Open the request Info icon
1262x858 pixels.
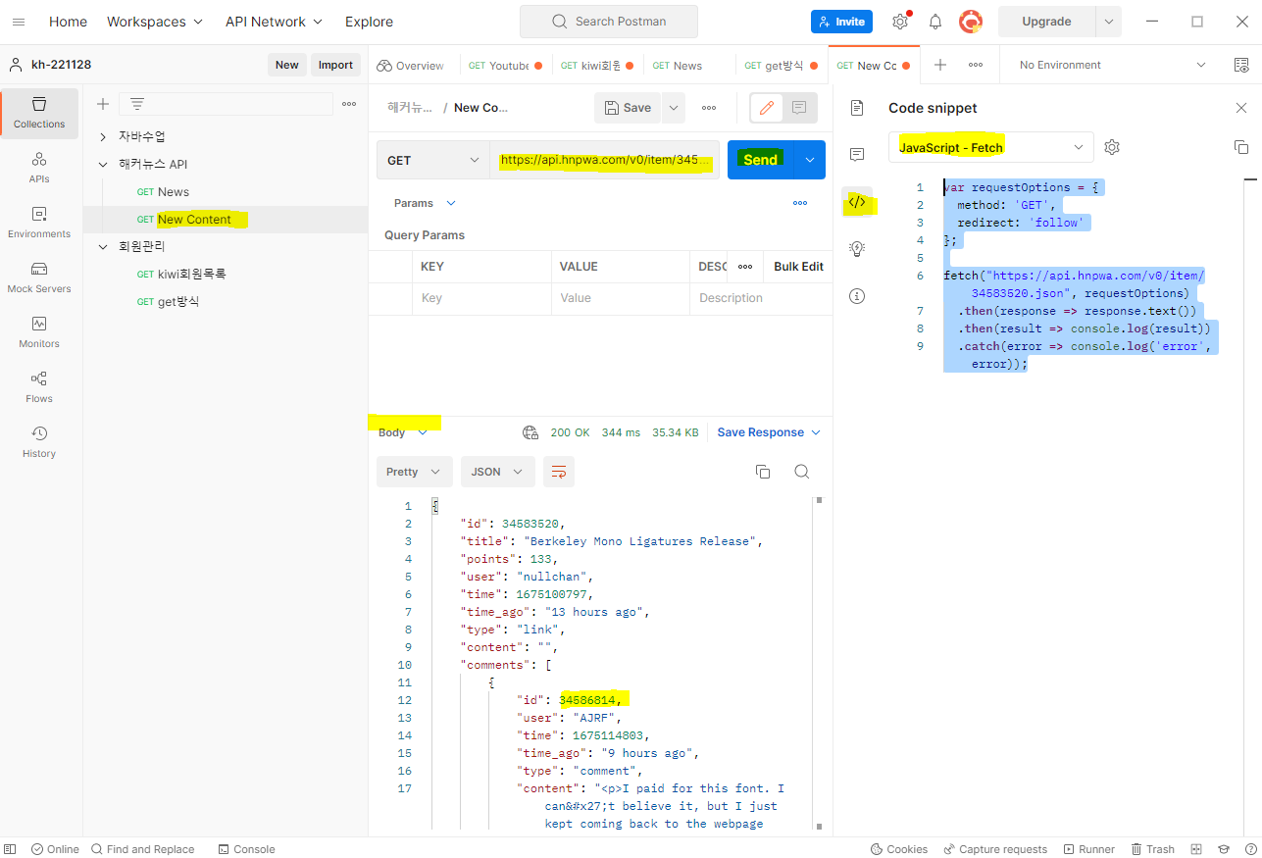click(857, 296)
